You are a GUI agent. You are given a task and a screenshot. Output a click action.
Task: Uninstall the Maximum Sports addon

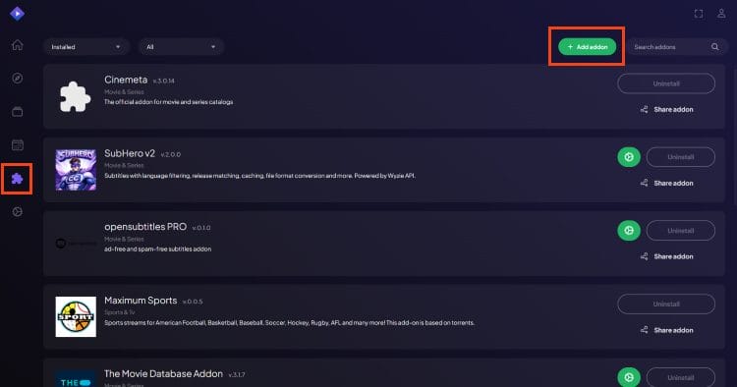coord(666,304)
